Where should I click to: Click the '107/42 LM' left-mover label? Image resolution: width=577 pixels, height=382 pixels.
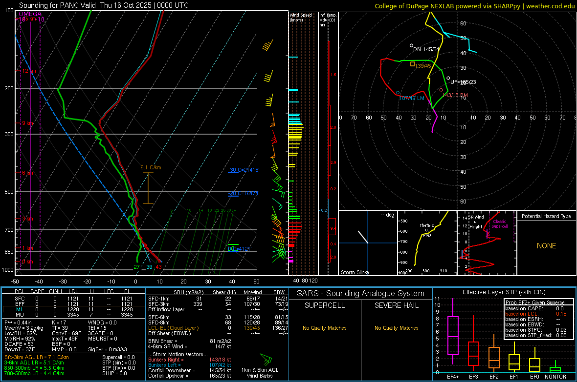click(x=412, y=98)
